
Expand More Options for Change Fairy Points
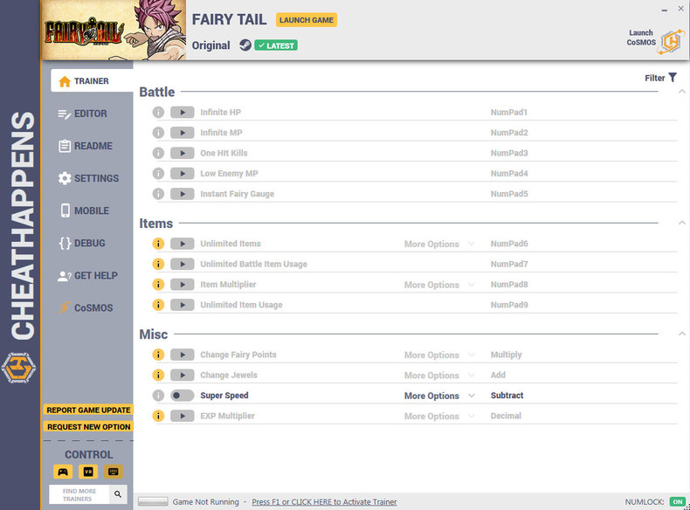tap(439, 355)
